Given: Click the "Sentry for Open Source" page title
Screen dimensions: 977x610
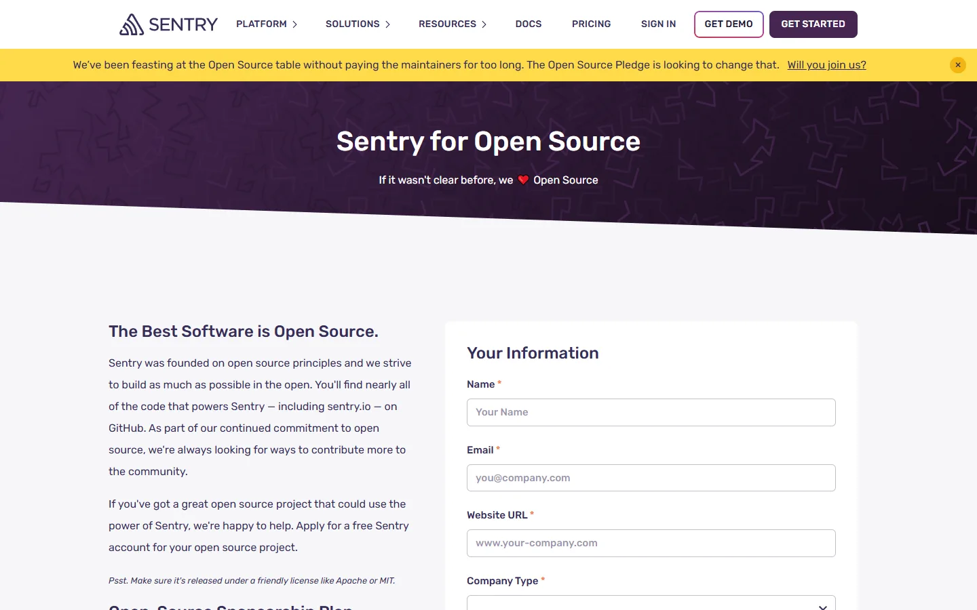Looking at the screenshot, I should click(x=488, y=141).
